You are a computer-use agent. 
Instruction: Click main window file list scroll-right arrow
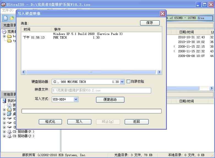(211, 88)
